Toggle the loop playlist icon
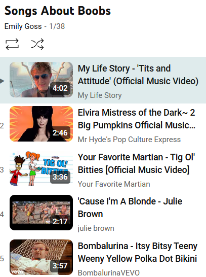 (x=12, y=44)
